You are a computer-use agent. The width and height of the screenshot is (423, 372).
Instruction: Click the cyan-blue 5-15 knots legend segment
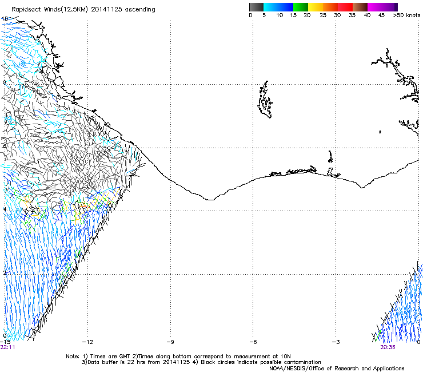278,7
